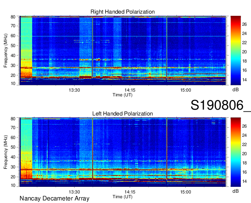Viewport: 251px width, 203px height.
Task: Click the 'dB' unit under top color bar
Action: [x=235, y=90]
